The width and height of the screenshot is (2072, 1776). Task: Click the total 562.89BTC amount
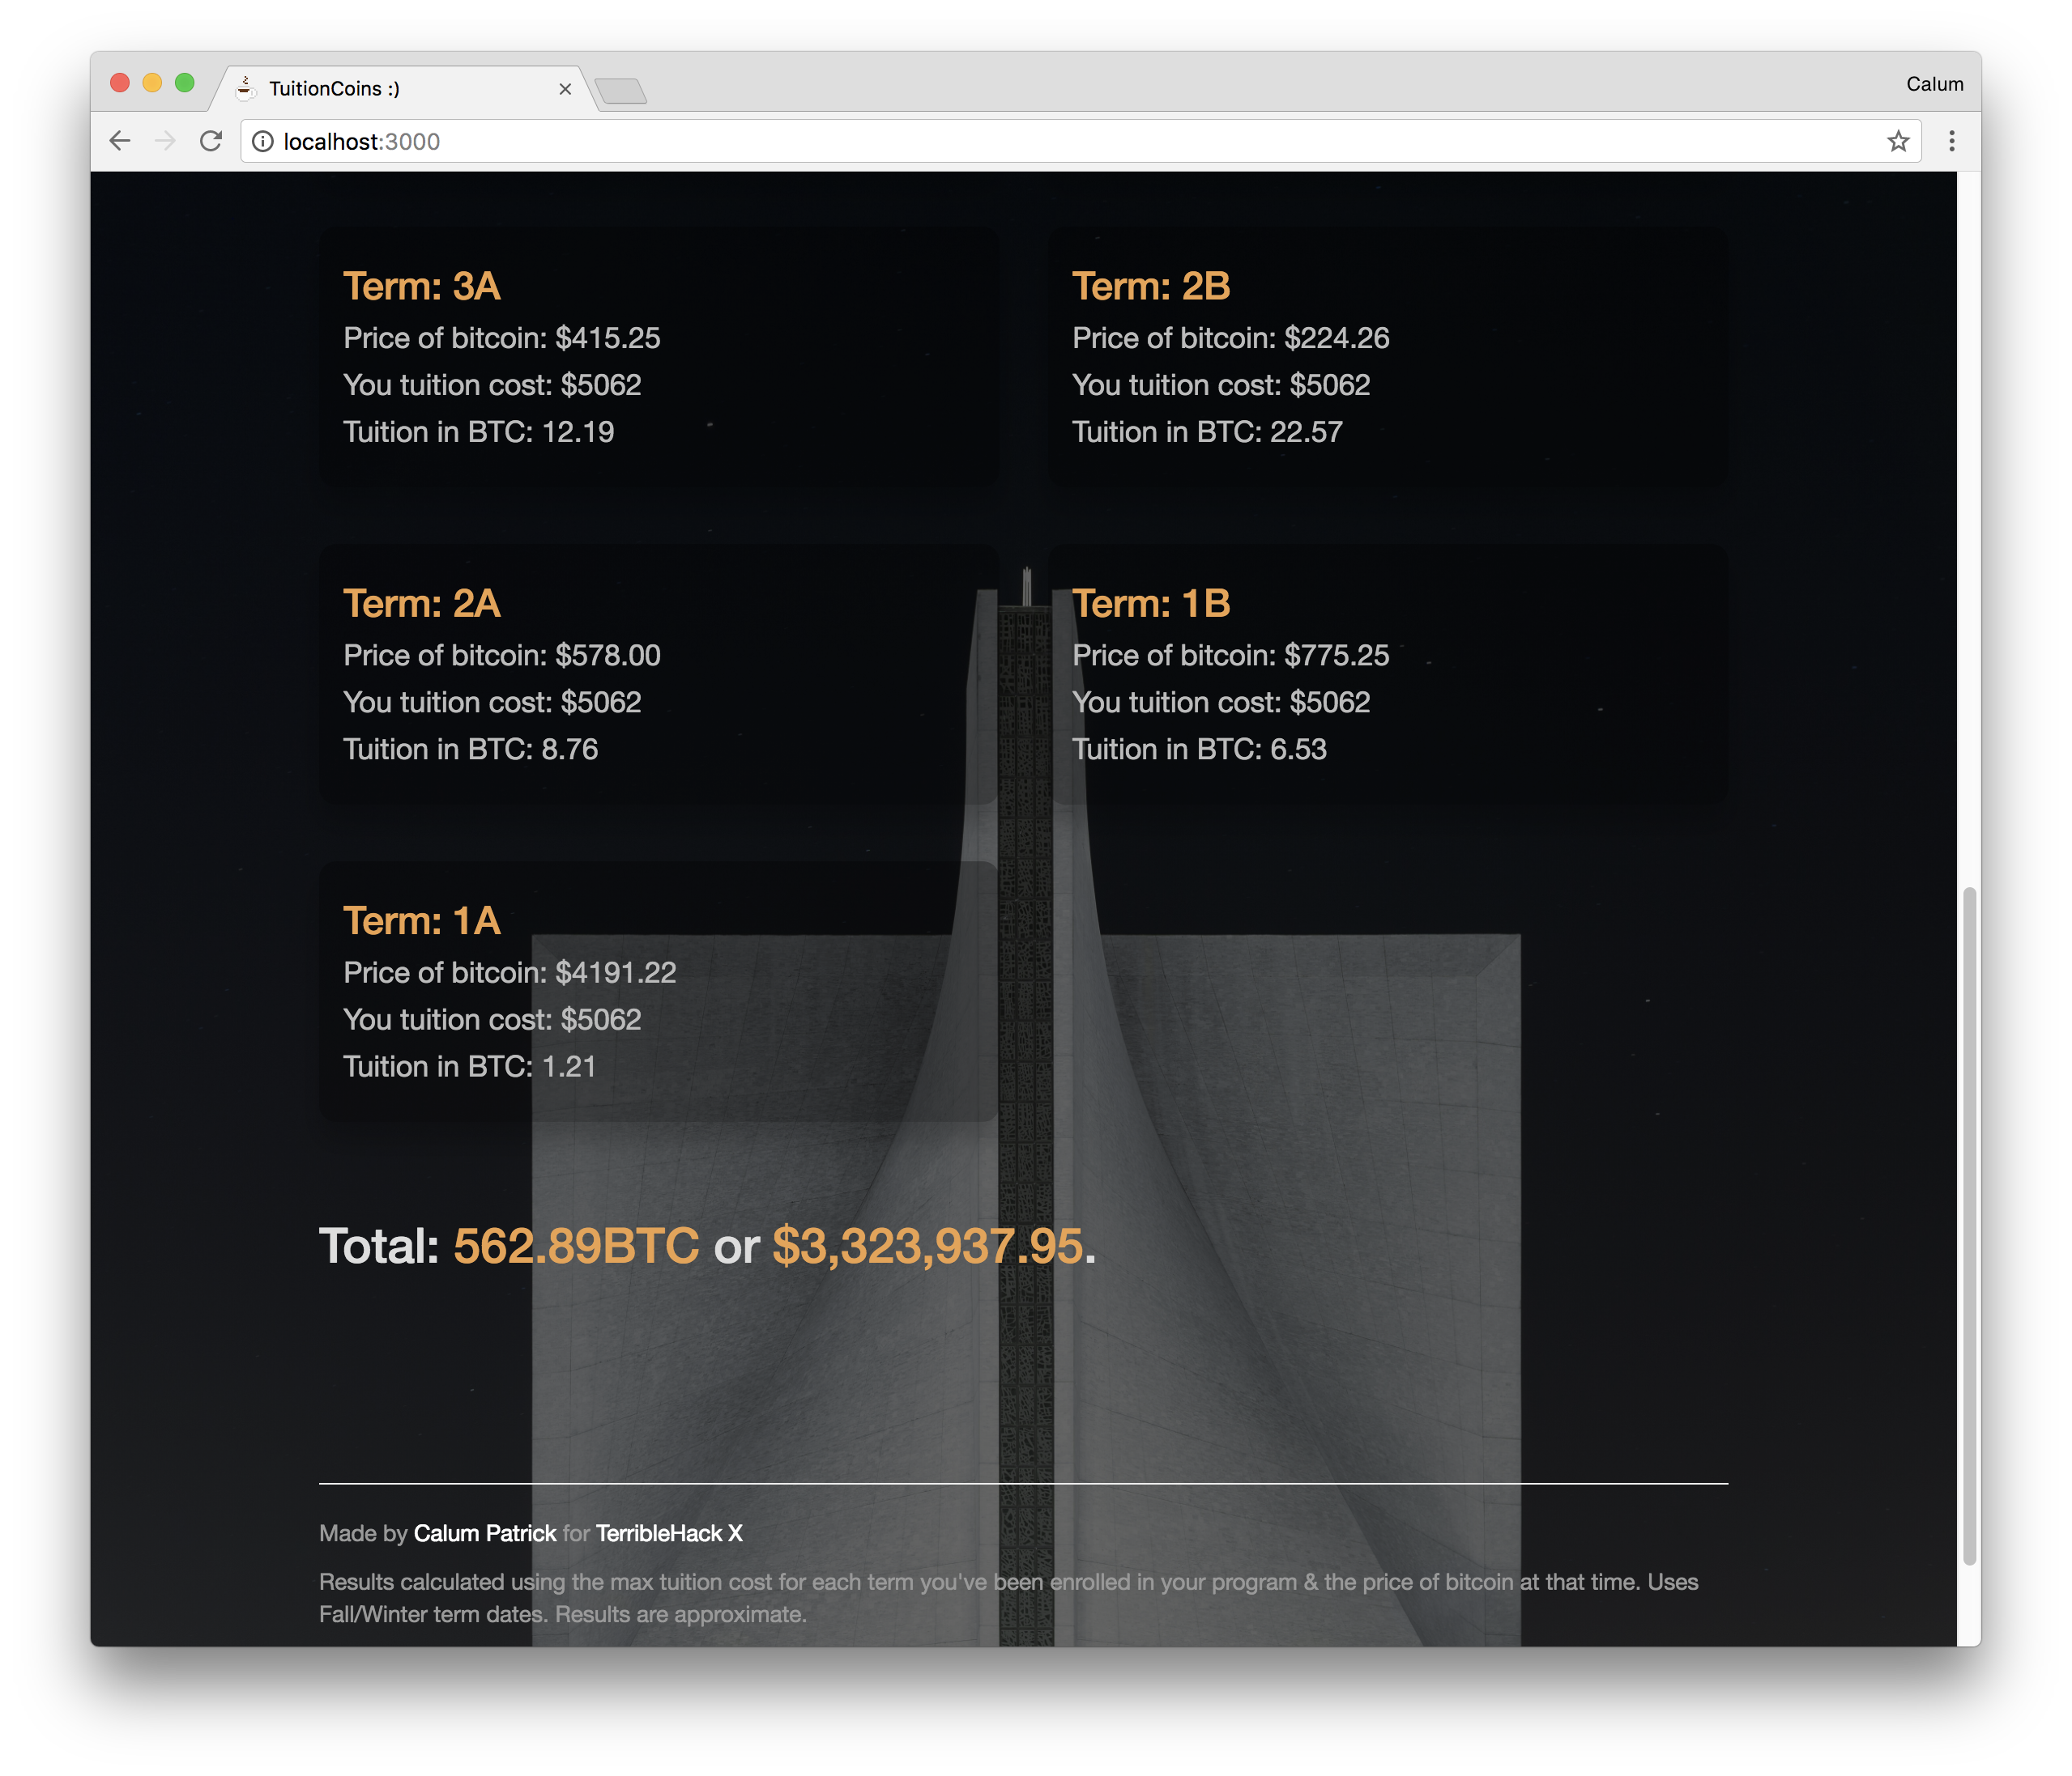coord(576,1247)
